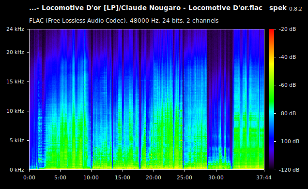Click the "spek" application name
308x189 pixels.
click(x=278, y=8)
